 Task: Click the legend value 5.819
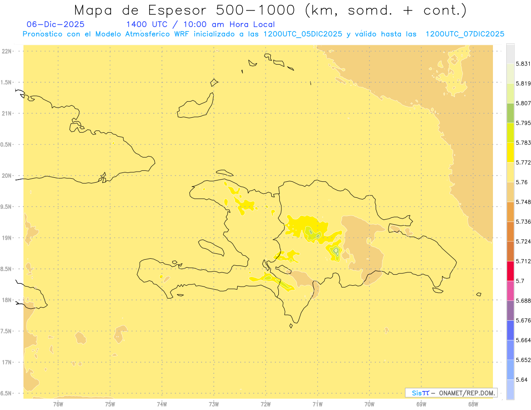[523, 83]
